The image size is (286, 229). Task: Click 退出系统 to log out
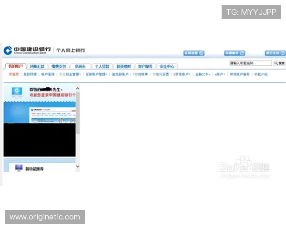275,53
